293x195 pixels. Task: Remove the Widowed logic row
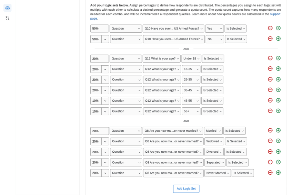pos(270,141)
